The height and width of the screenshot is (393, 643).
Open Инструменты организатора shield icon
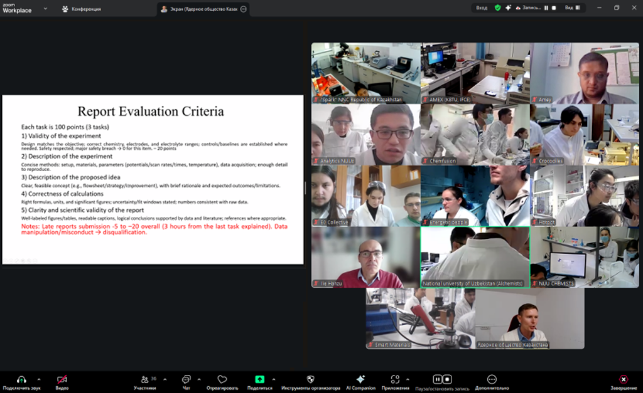pyautogui.click(x=310, y=380)
